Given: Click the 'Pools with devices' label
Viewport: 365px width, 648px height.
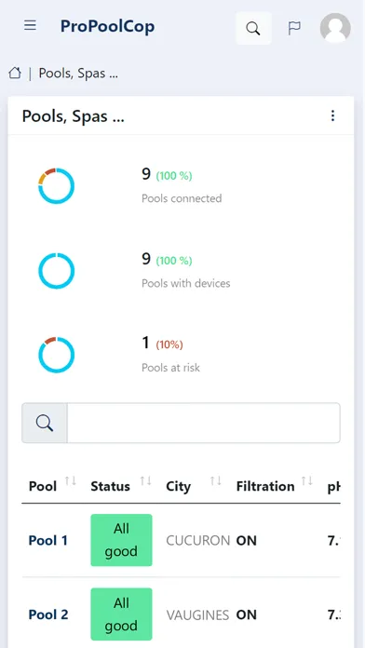Looking at the screenshot, I should click(x=186, y=283).
